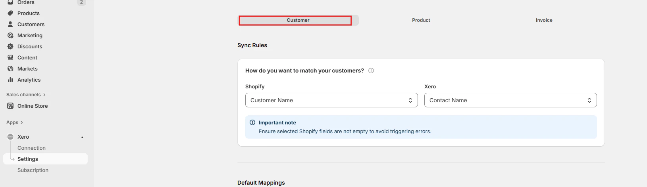This screenshot has width=647, height=187.
Task: Open the Xero Contact Name dropdown
Action: click(510, 100)
